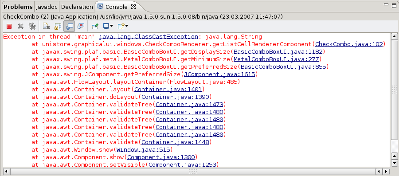
Task: Click the 'Exception in thread "main"' text
Action: (x=49, y=37)
